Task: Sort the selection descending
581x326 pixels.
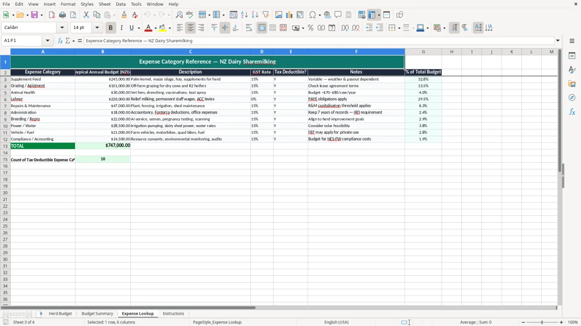Action: tap(255, 15)
